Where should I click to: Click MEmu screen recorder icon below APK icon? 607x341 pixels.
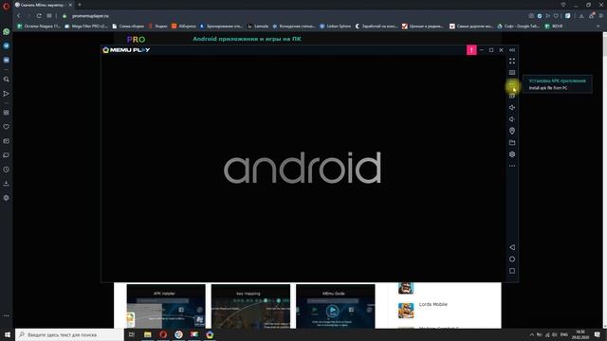(x=512, y=96)
